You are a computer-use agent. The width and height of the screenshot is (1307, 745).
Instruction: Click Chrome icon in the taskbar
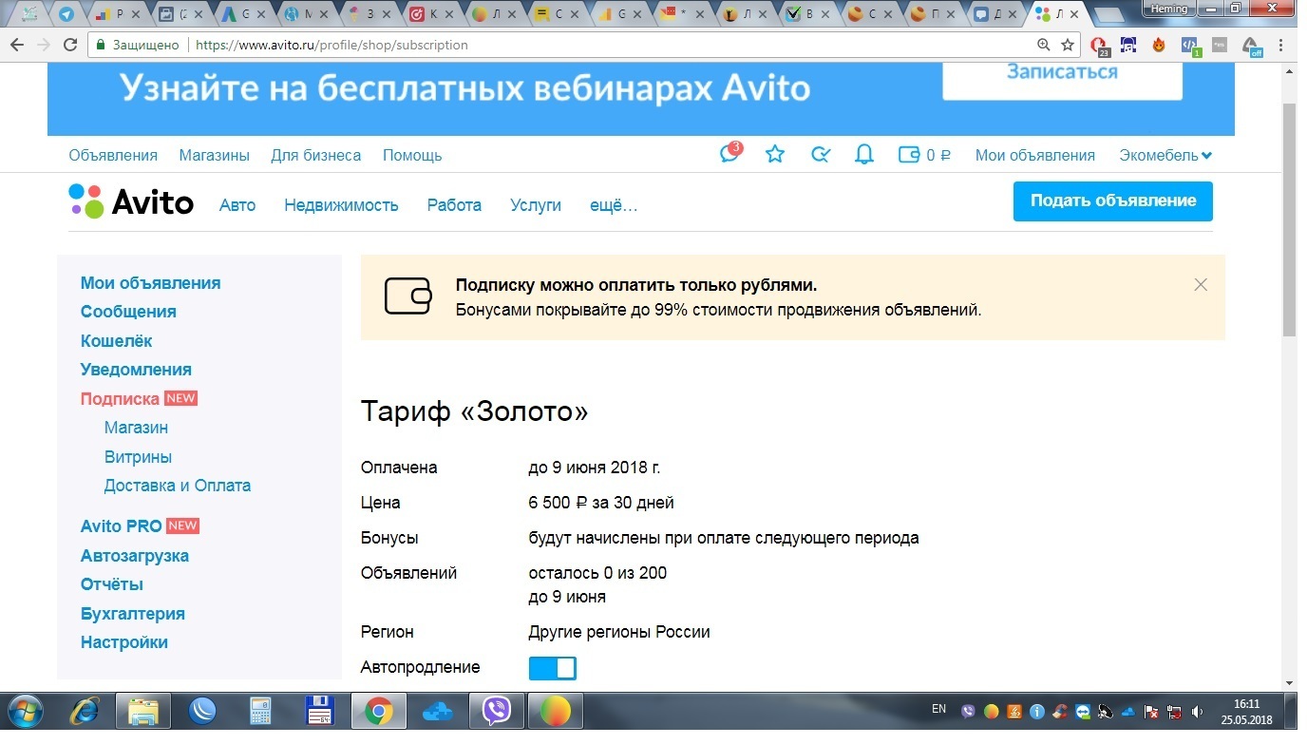coord(379,711)
